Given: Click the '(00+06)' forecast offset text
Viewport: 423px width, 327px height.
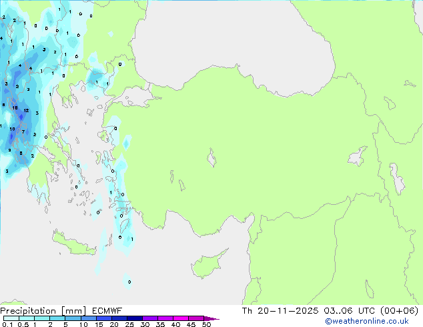Looking at the screenshot, I should [399, 311].
